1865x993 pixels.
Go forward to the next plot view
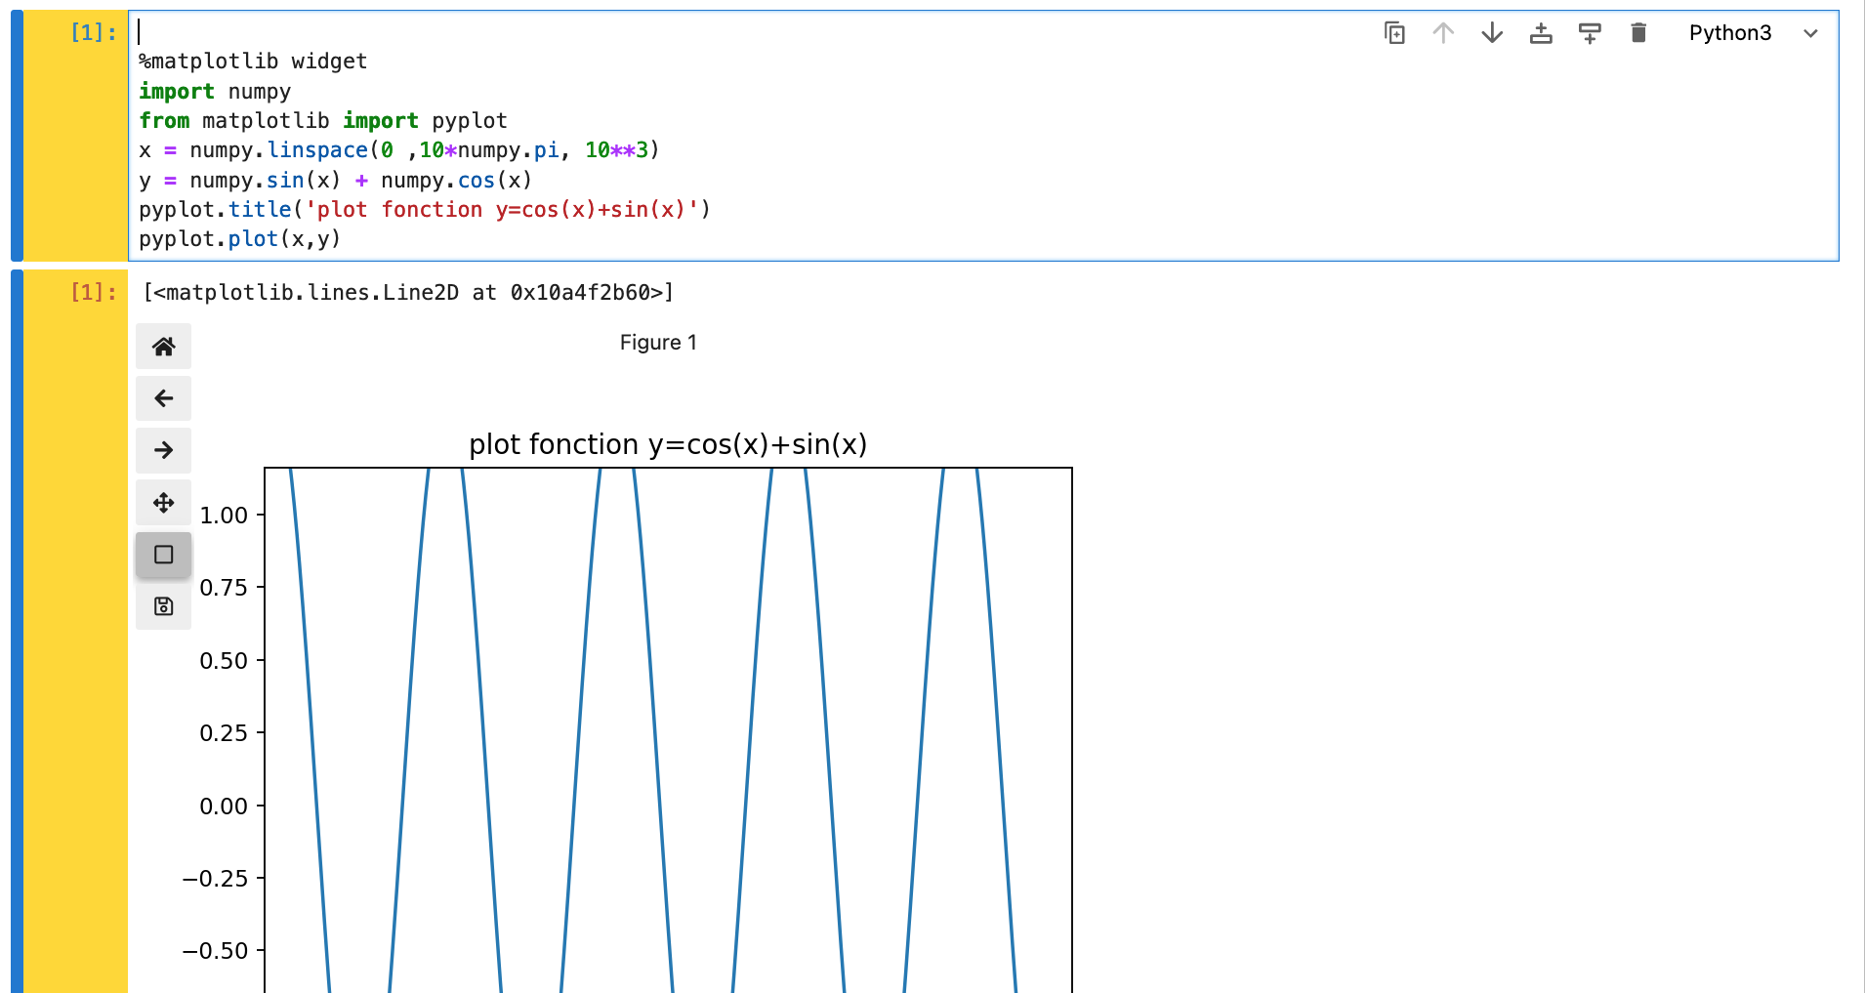(x=163, y=450)
